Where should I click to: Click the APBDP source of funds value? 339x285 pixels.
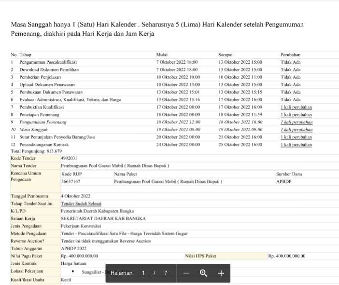coord(284,182)
